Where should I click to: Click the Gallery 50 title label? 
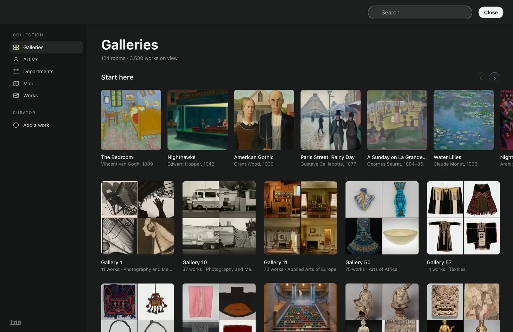[358, 262]
